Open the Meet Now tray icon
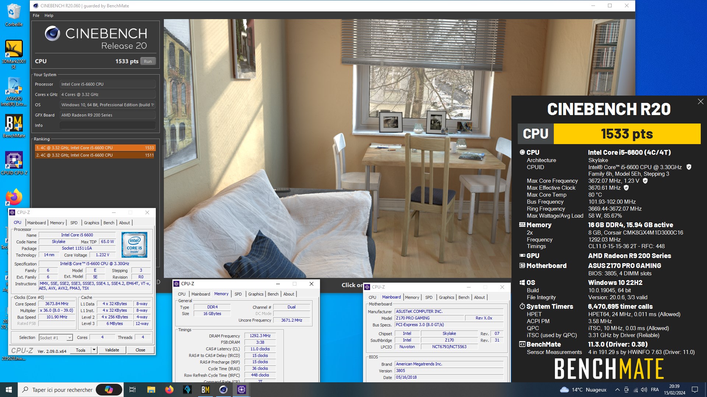The image size is (707, 397). tap(626, 390)
